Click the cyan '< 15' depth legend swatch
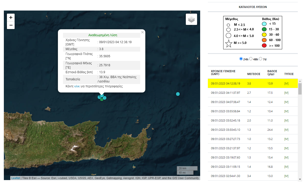 264,24
